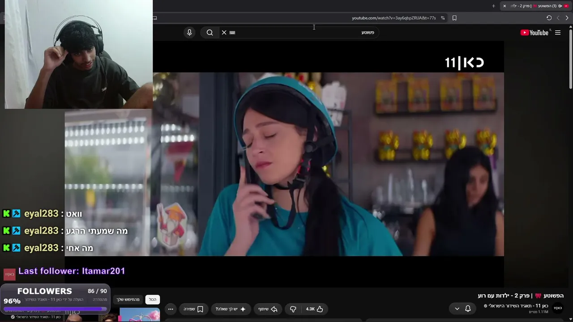573x322 pixels.
Task: Click the streamer webcam overlay
Action: (x=78, y=54)
